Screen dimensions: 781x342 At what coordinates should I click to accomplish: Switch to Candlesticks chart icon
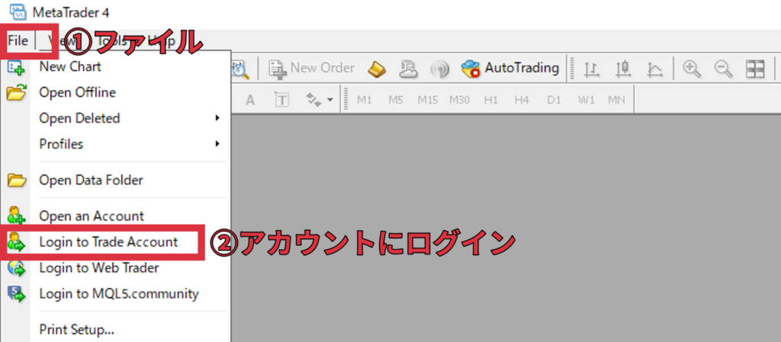[x=623, y=69]
